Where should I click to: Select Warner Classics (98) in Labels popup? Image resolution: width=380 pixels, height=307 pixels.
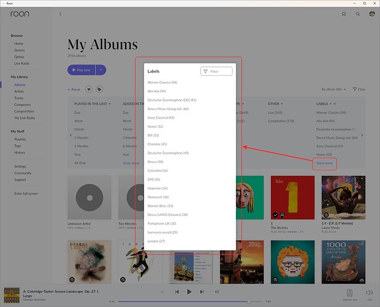click(x=163, y=82)
